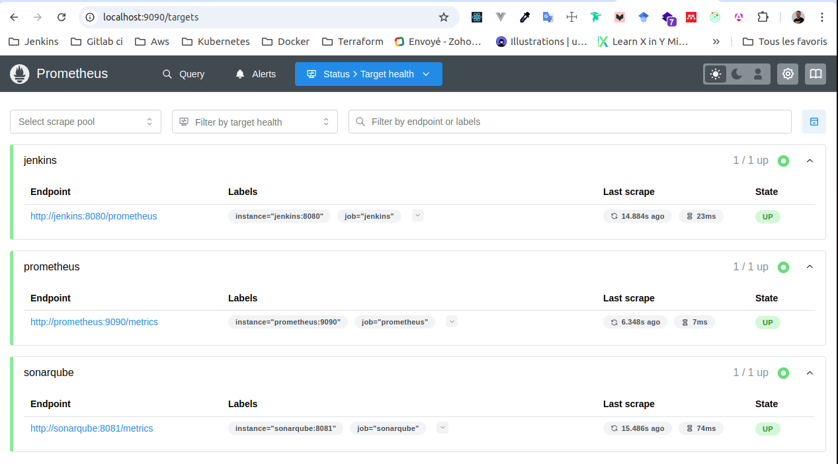Switch to dark theme mode
The image size is (838, 464).
(737, 74)
